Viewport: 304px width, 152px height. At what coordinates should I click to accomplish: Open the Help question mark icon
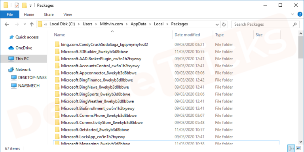(x=300, y=14)
